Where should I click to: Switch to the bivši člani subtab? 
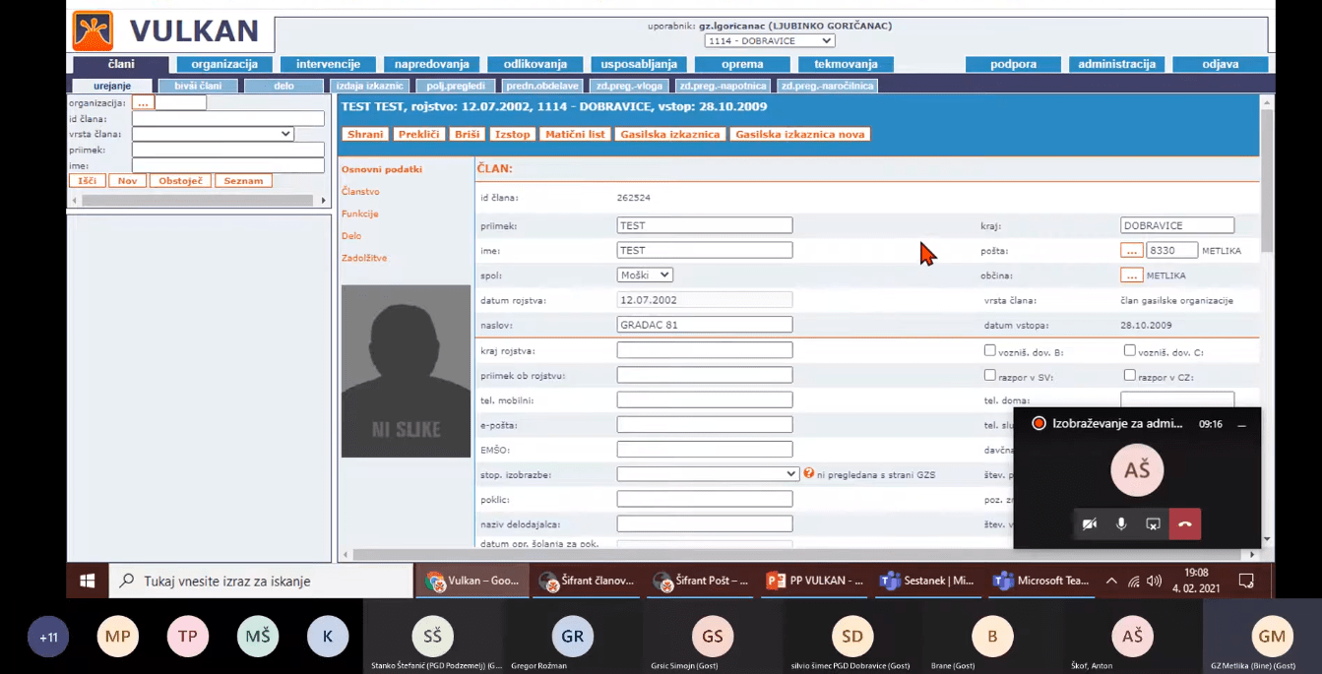198,86
